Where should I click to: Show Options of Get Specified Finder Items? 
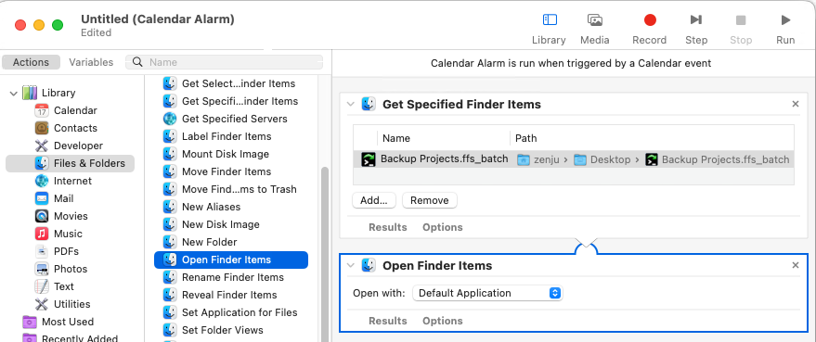tap(442, 228)
